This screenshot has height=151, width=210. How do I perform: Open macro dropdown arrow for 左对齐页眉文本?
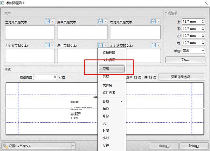tap(52, 21)
